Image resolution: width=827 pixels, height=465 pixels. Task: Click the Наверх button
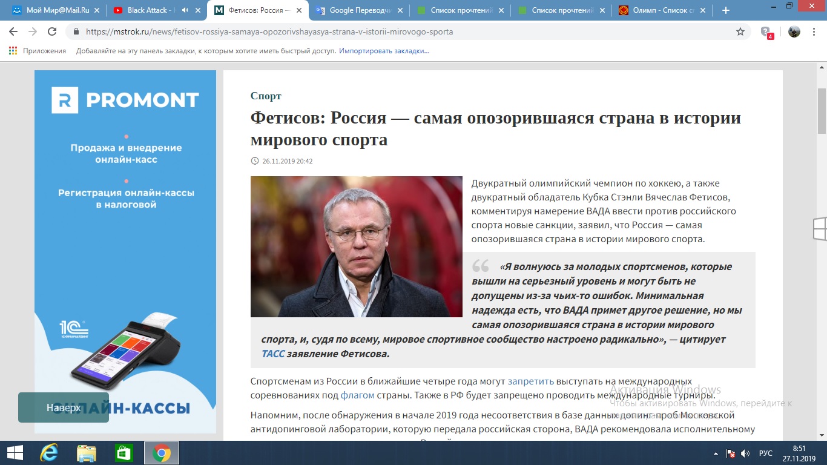tap(64, 407)
